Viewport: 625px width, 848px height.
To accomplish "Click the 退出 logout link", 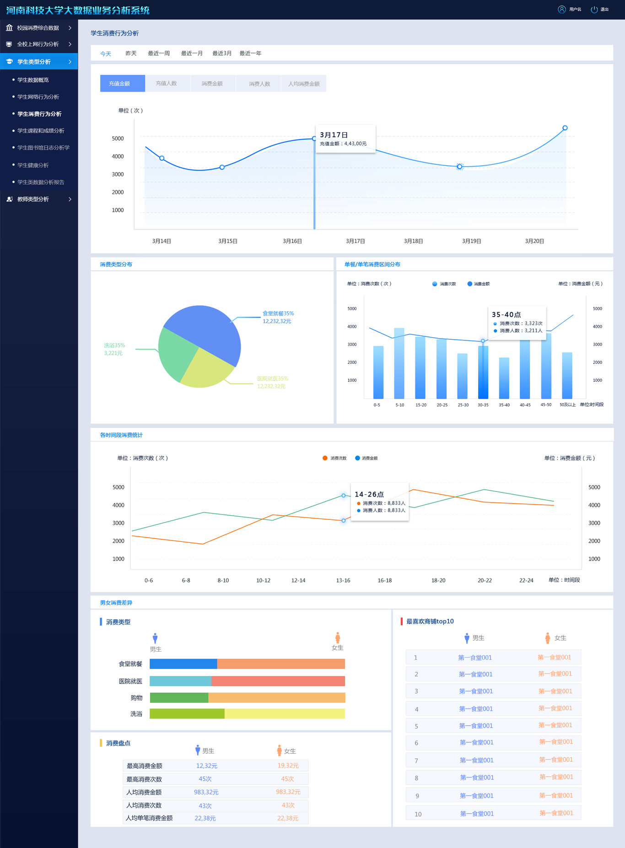I will pyautogui.click(x=604, y=10).
